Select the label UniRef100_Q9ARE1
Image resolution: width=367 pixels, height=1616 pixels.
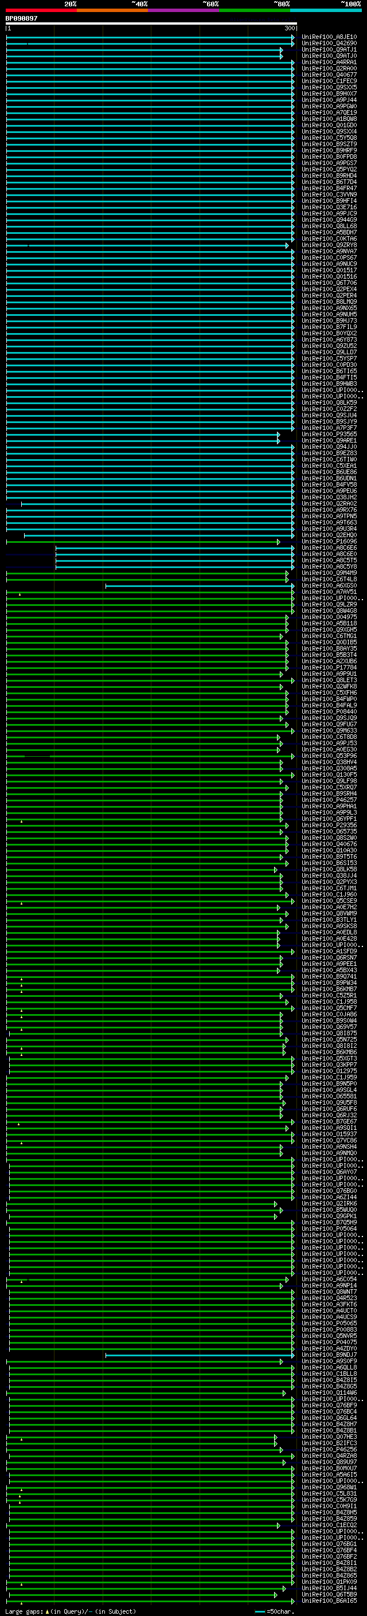click(x=329, y=440)
